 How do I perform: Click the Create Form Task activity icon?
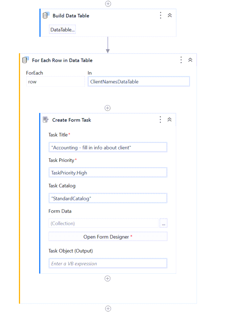coord(46,120)
